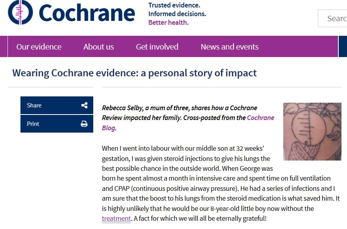
Task: Click the dark blue block beside navigation bar
Action: click(x=343, y=46)
